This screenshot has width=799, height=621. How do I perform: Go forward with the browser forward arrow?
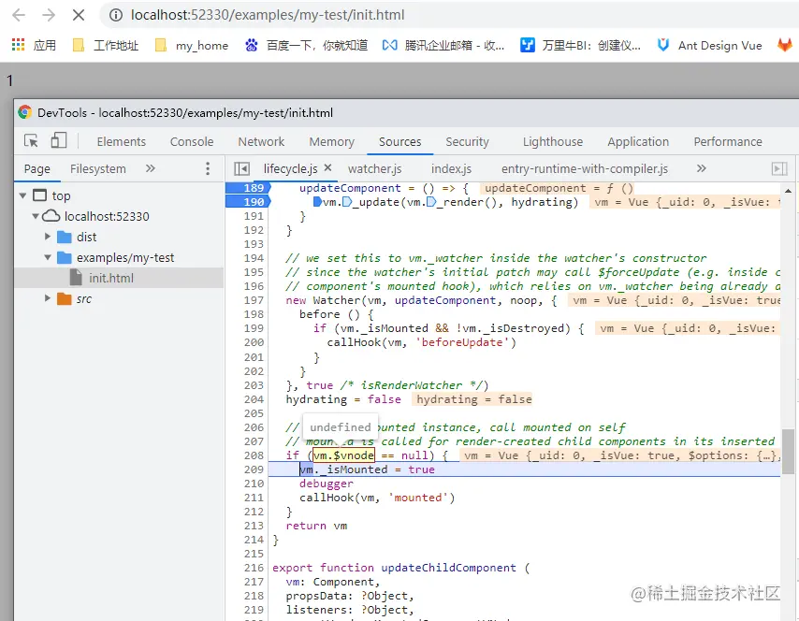point(49,15)
